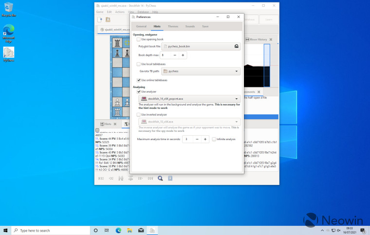Click the white rook on the board

(117, 112)
